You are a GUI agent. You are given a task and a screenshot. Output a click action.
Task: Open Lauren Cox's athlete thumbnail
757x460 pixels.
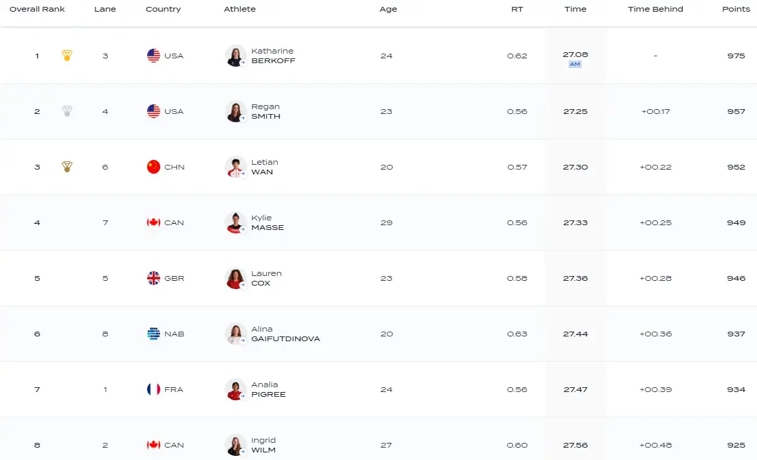[x=235, y=278]
